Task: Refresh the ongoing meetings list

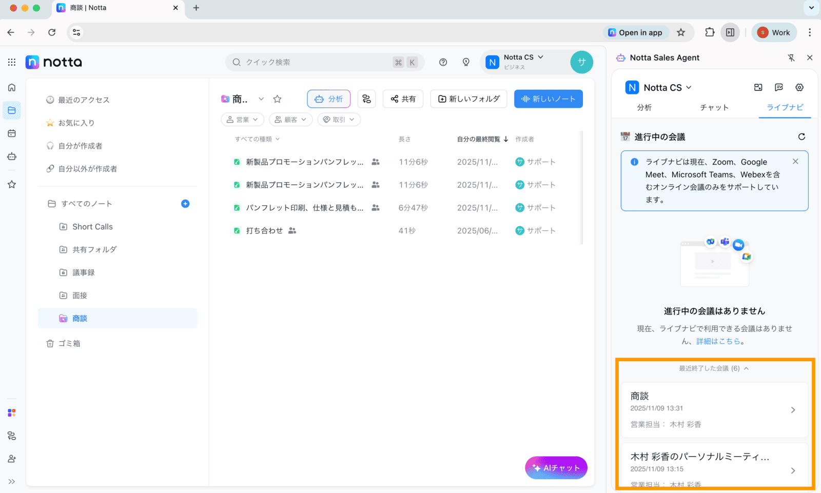Action: (x=802, y=137)
